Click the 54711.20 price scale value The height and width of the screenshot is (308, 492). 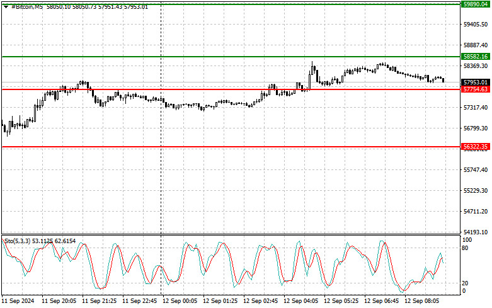point(476,212)
